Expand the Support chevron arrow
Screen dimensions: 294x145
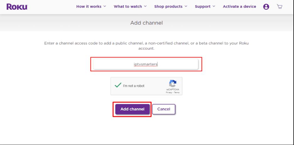click(214, 7)
